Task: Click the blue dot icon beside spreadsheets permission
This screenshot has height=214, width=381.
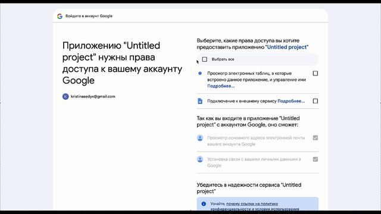Action: [x=200, y=73]
